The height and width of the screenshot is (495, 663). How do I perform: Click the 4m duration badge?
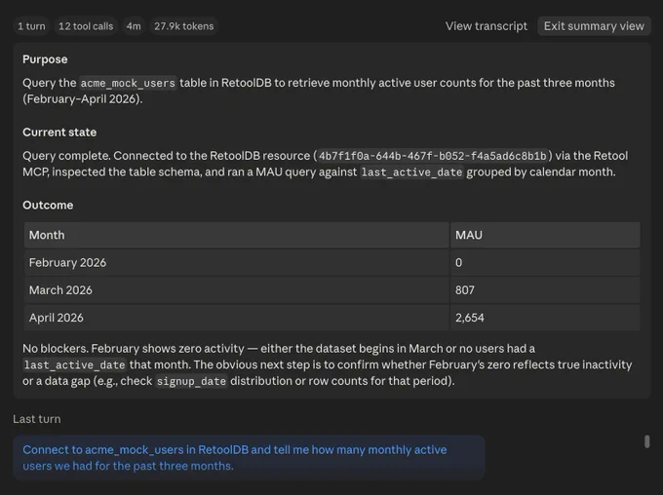point(134,26)
